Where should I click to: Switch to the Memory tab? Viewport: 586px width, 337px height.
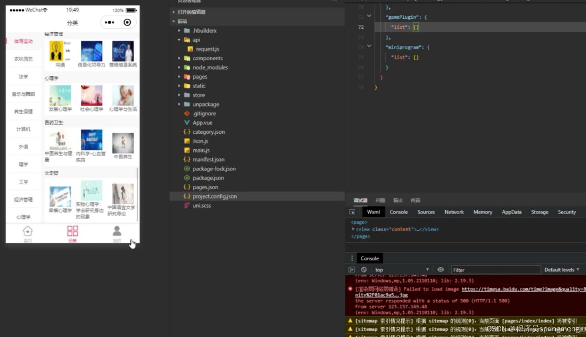[x=483, y=212]
